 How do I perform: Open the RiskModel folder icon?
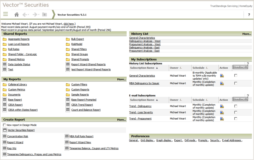(x=68, y=44)
